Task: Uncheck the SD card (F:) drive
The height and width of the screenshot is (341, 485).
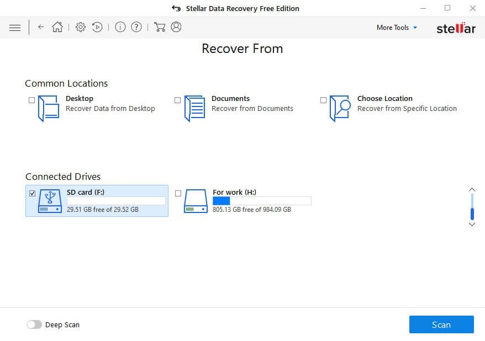Action: [32, 194]
